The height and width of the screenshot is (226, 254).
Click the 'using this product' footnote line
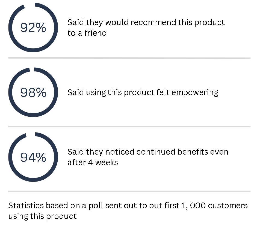pos(42,216)
